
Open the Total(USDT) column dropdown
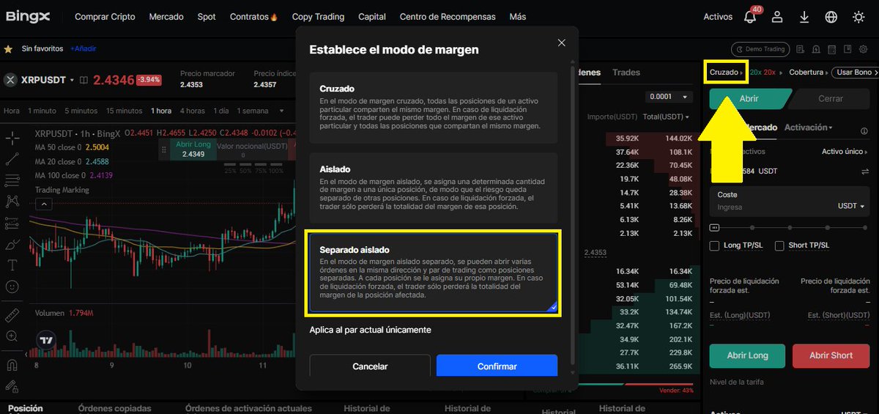point(667,117)
